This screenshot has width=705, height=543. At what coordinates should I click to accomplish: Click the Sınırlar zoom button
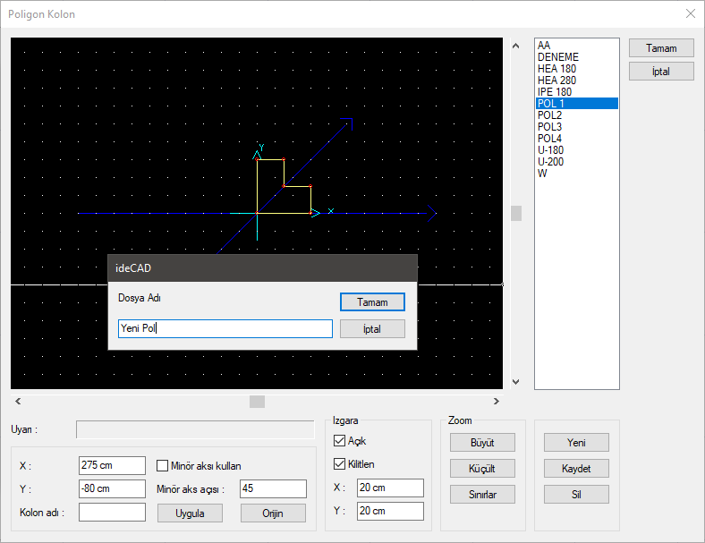point(481,495)
